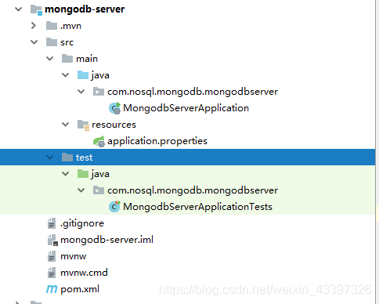Click the blue java sources folder icon
379x304 pixels.
(83, 75)
